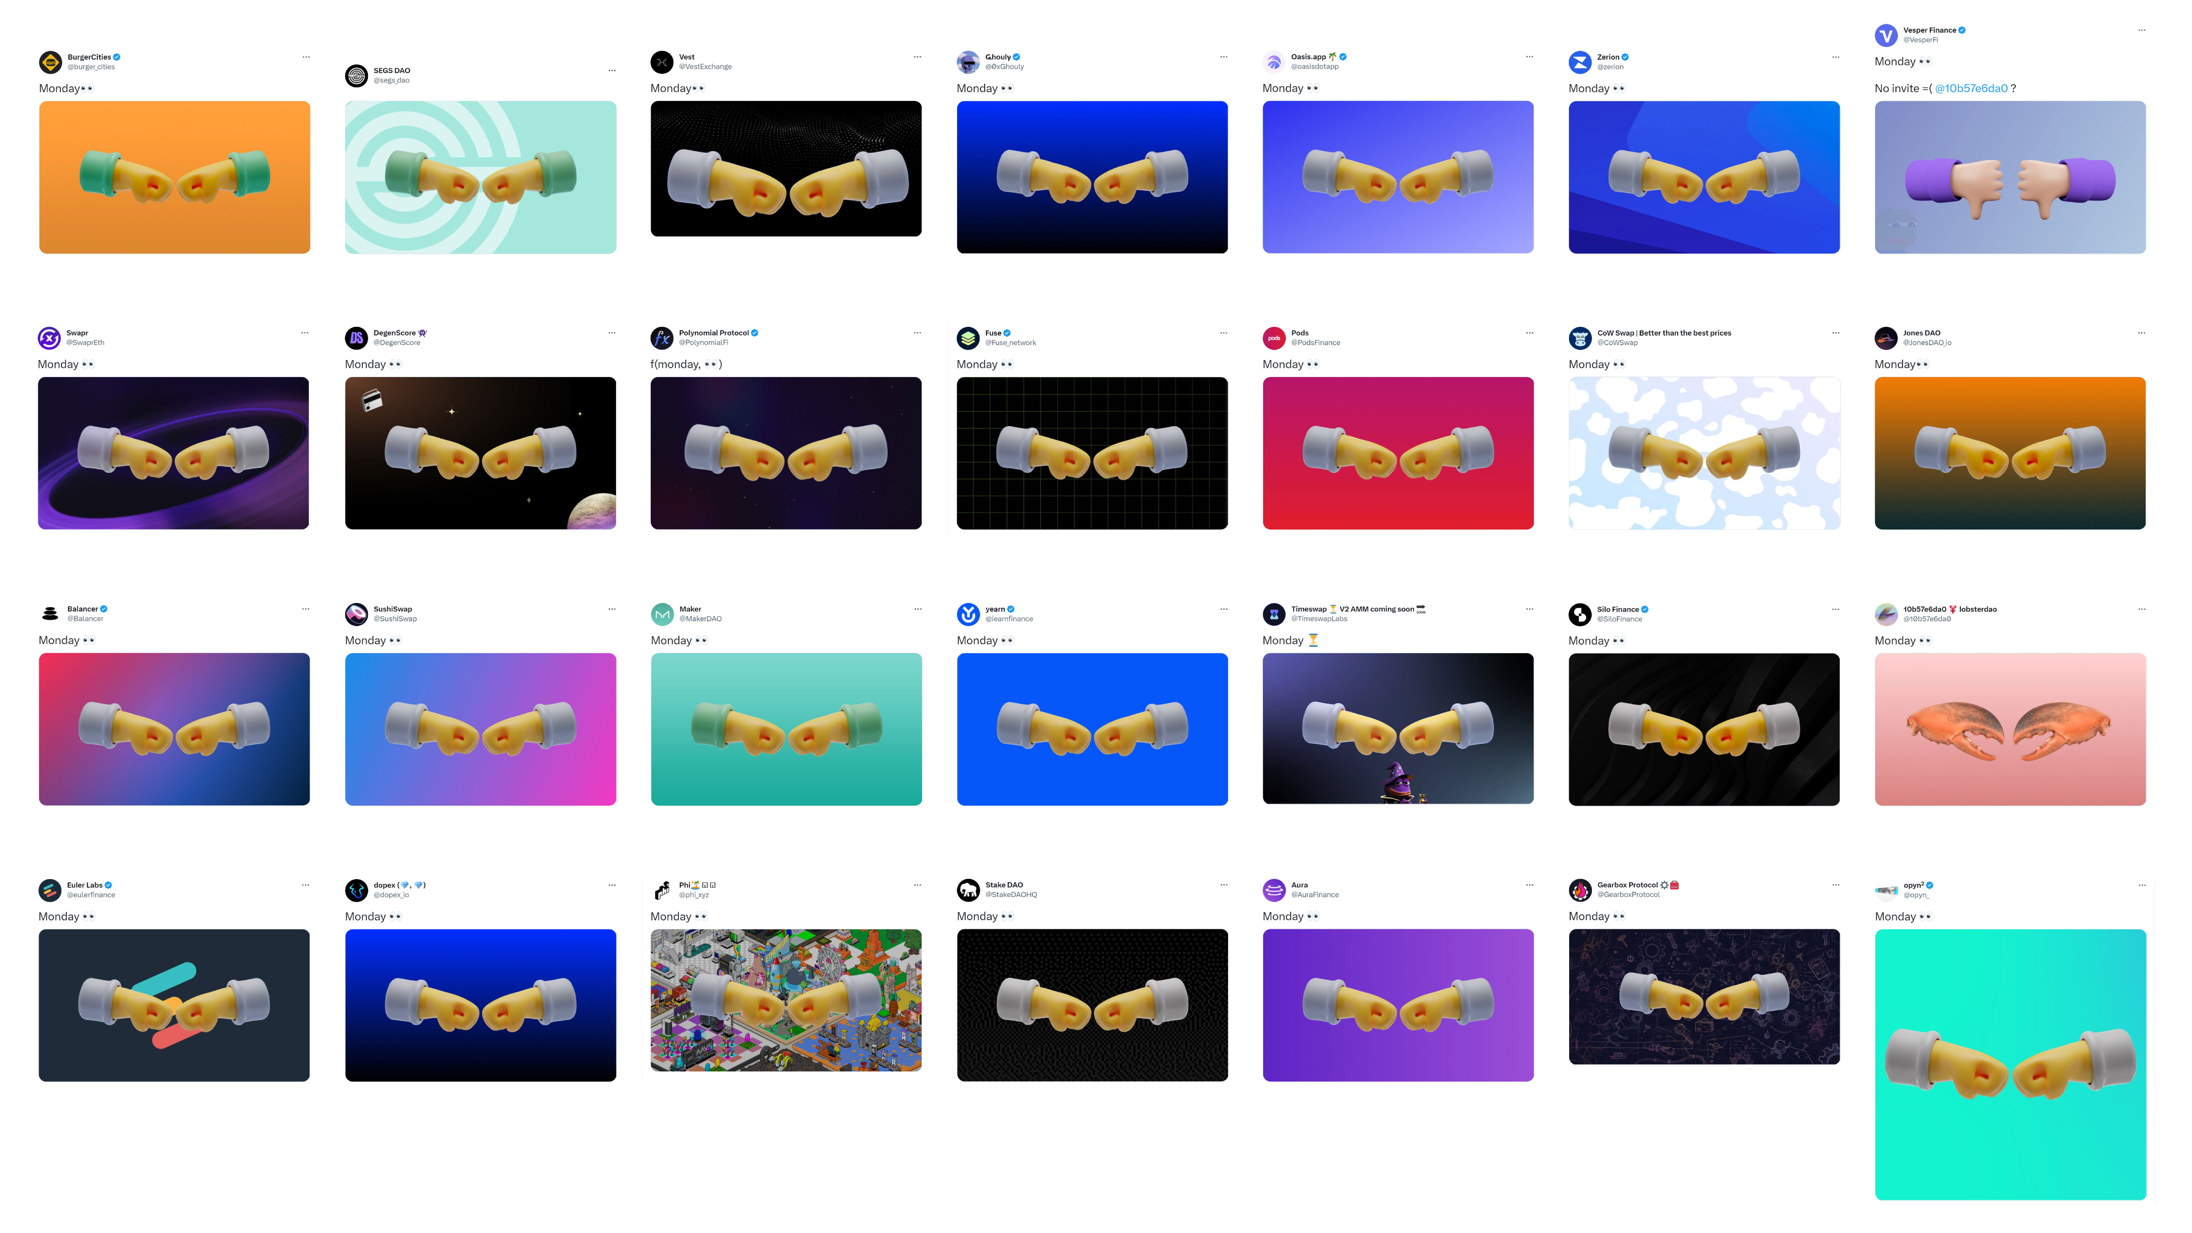The width and height of the screenshot is (2192, 1233).
Task: Open the Maker profile avatar
Action: (662, 614)
